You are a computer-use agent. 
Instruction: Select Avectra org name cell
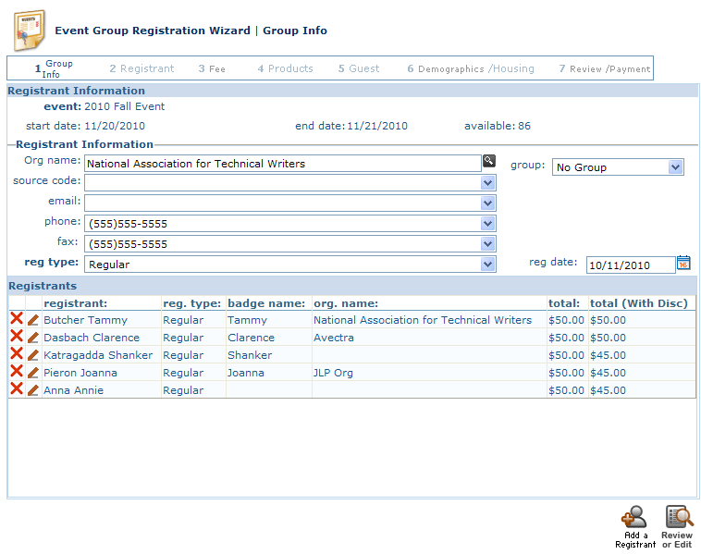tap(334, 338)
